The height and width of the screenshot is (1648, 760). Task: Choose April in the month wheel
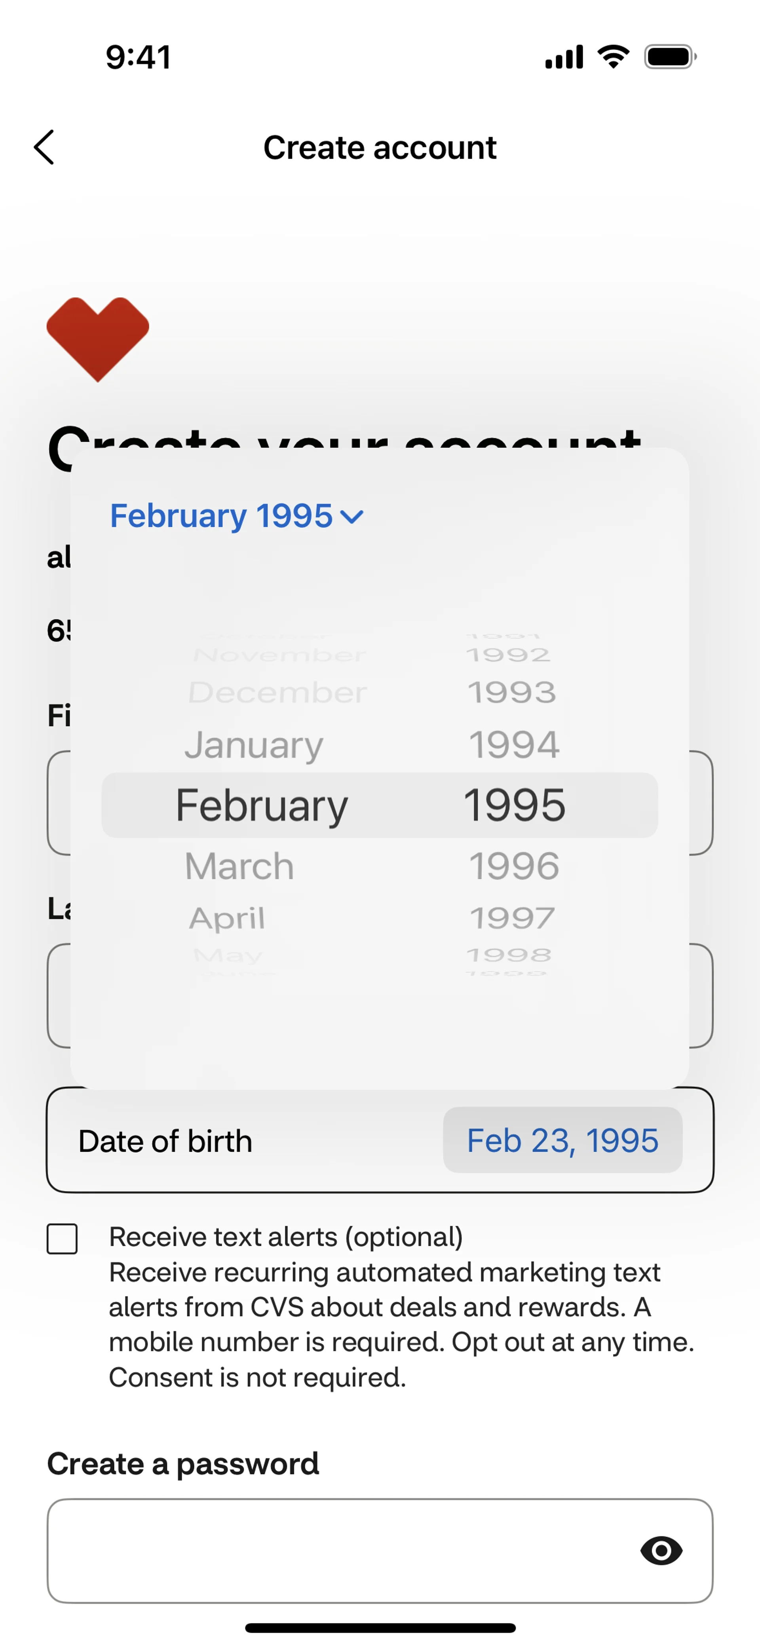coord(227,919)
